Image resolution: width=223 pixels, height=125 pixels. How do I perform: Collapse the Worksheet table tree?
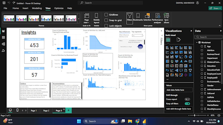[197, 43]
